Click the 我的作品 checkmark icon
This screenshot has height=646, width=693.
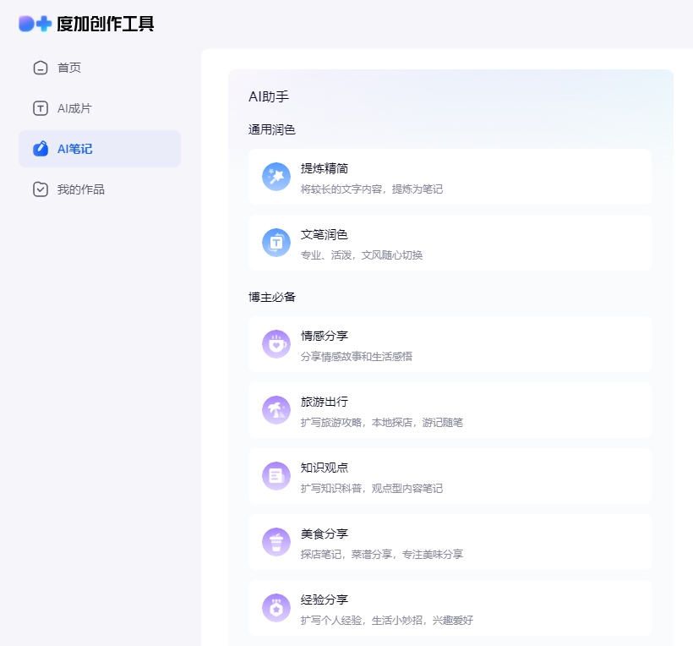(x=41, y=189)
